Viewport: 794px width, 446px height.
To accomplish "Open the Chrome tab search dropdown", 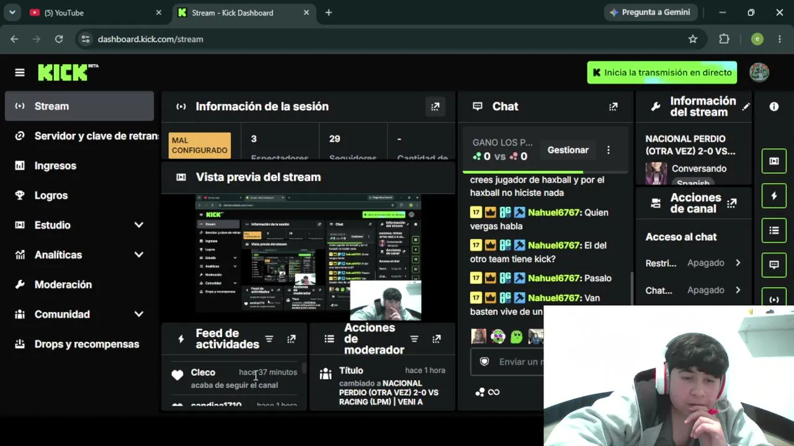I will [x=12, y=12].
